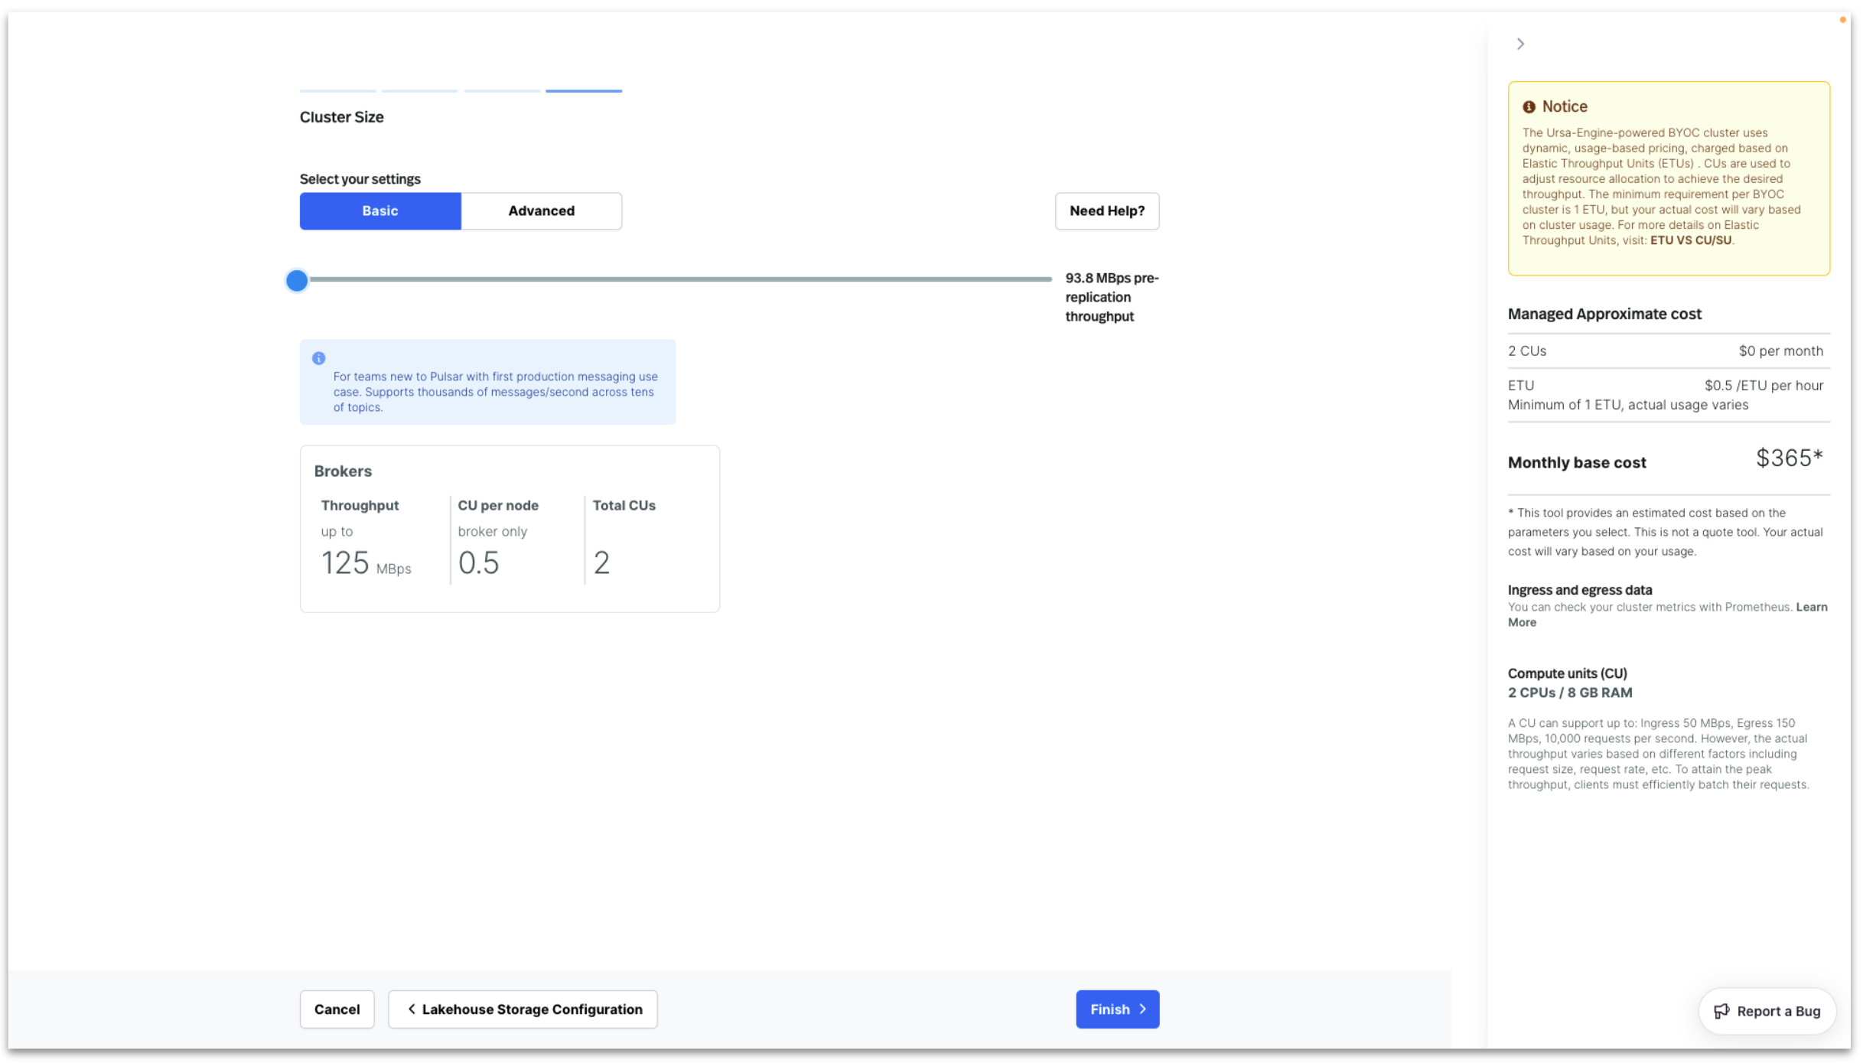Select the current fourth step indicator
This screenshot has width=1863, height=1063.
click(x=583, y=90)
